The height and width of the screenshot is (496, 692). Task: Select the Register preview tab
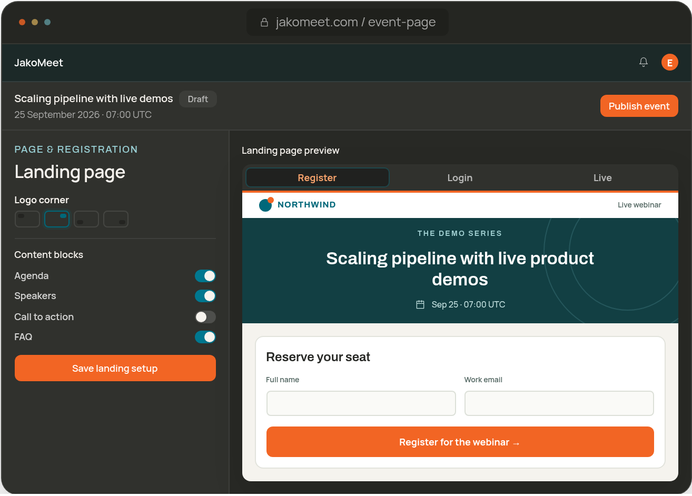[x=317, y=177]
